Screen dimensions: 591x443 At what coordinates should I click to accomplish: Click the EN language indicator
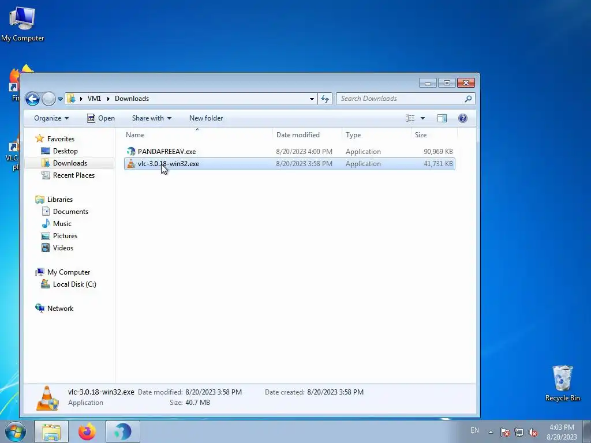point(474,430)
